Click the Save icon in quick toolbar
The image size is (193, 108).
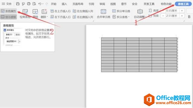tap(18, 4)
